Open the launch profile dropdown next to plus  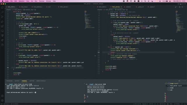181,81
